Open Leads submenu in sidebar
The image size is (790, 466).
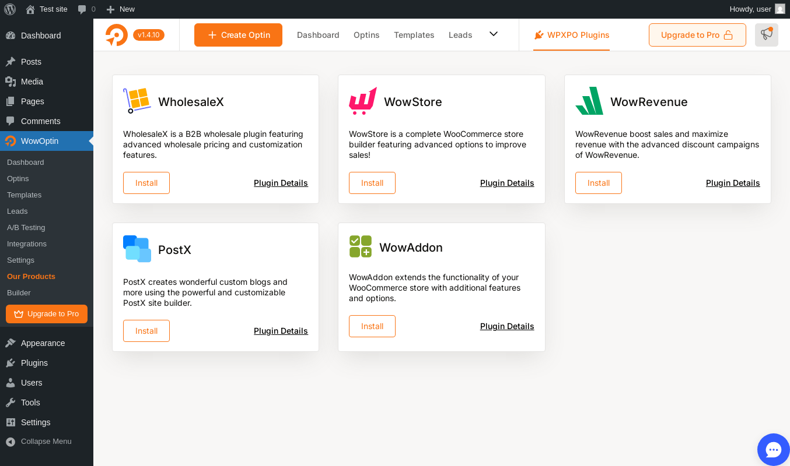click(47, 211)
